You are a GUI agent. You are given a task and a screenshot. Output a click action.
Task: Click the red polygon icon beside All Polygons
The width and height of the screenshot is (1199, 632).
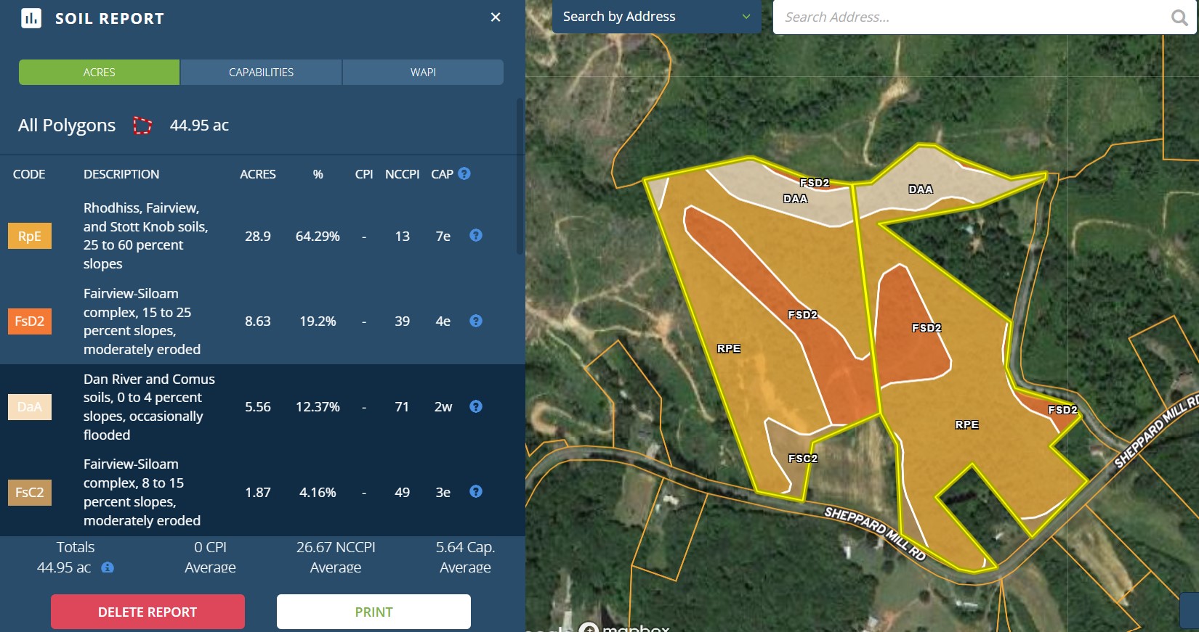[142, 126]
